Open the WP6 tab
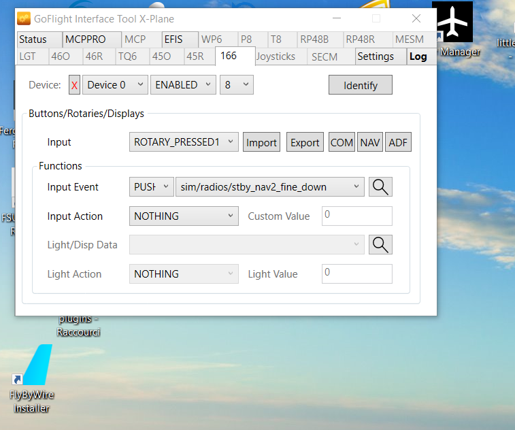The width and height of the screenshot is (515, 430). pos(218,39)
